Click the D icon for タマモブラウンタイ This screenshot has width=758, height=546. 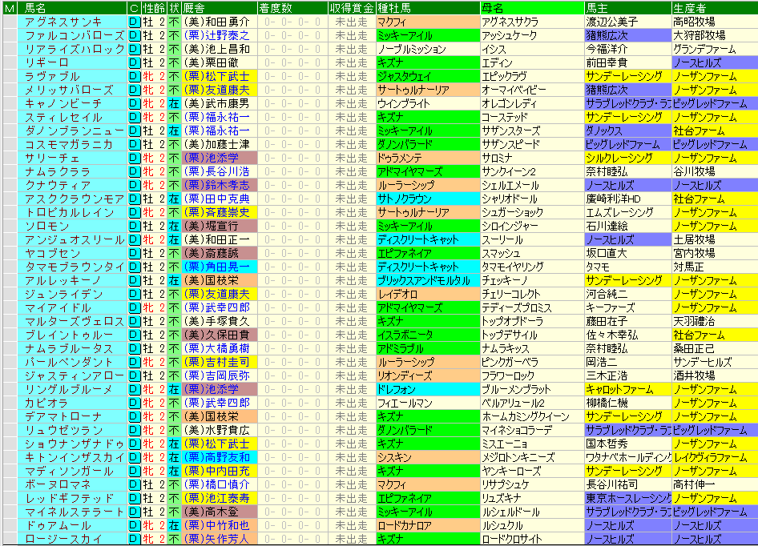point(135,267)
